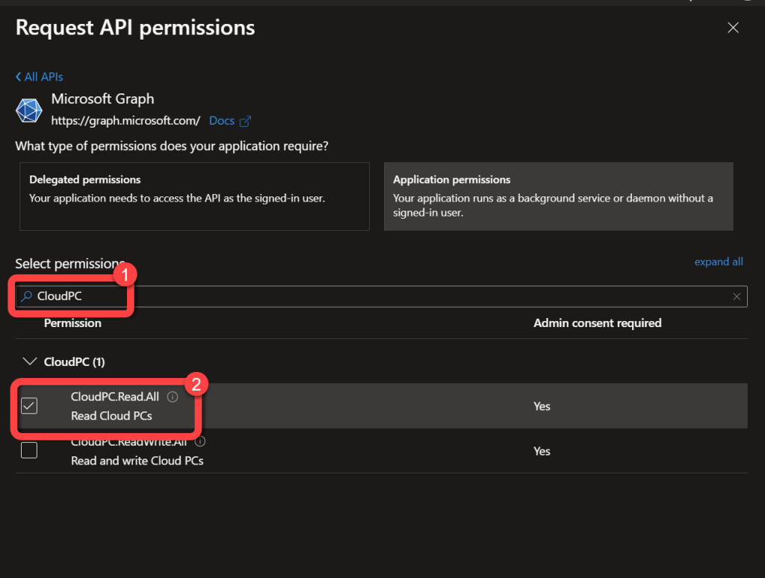Select the Delegated permissions option
765x578 pixels.
tap(194, 196)
